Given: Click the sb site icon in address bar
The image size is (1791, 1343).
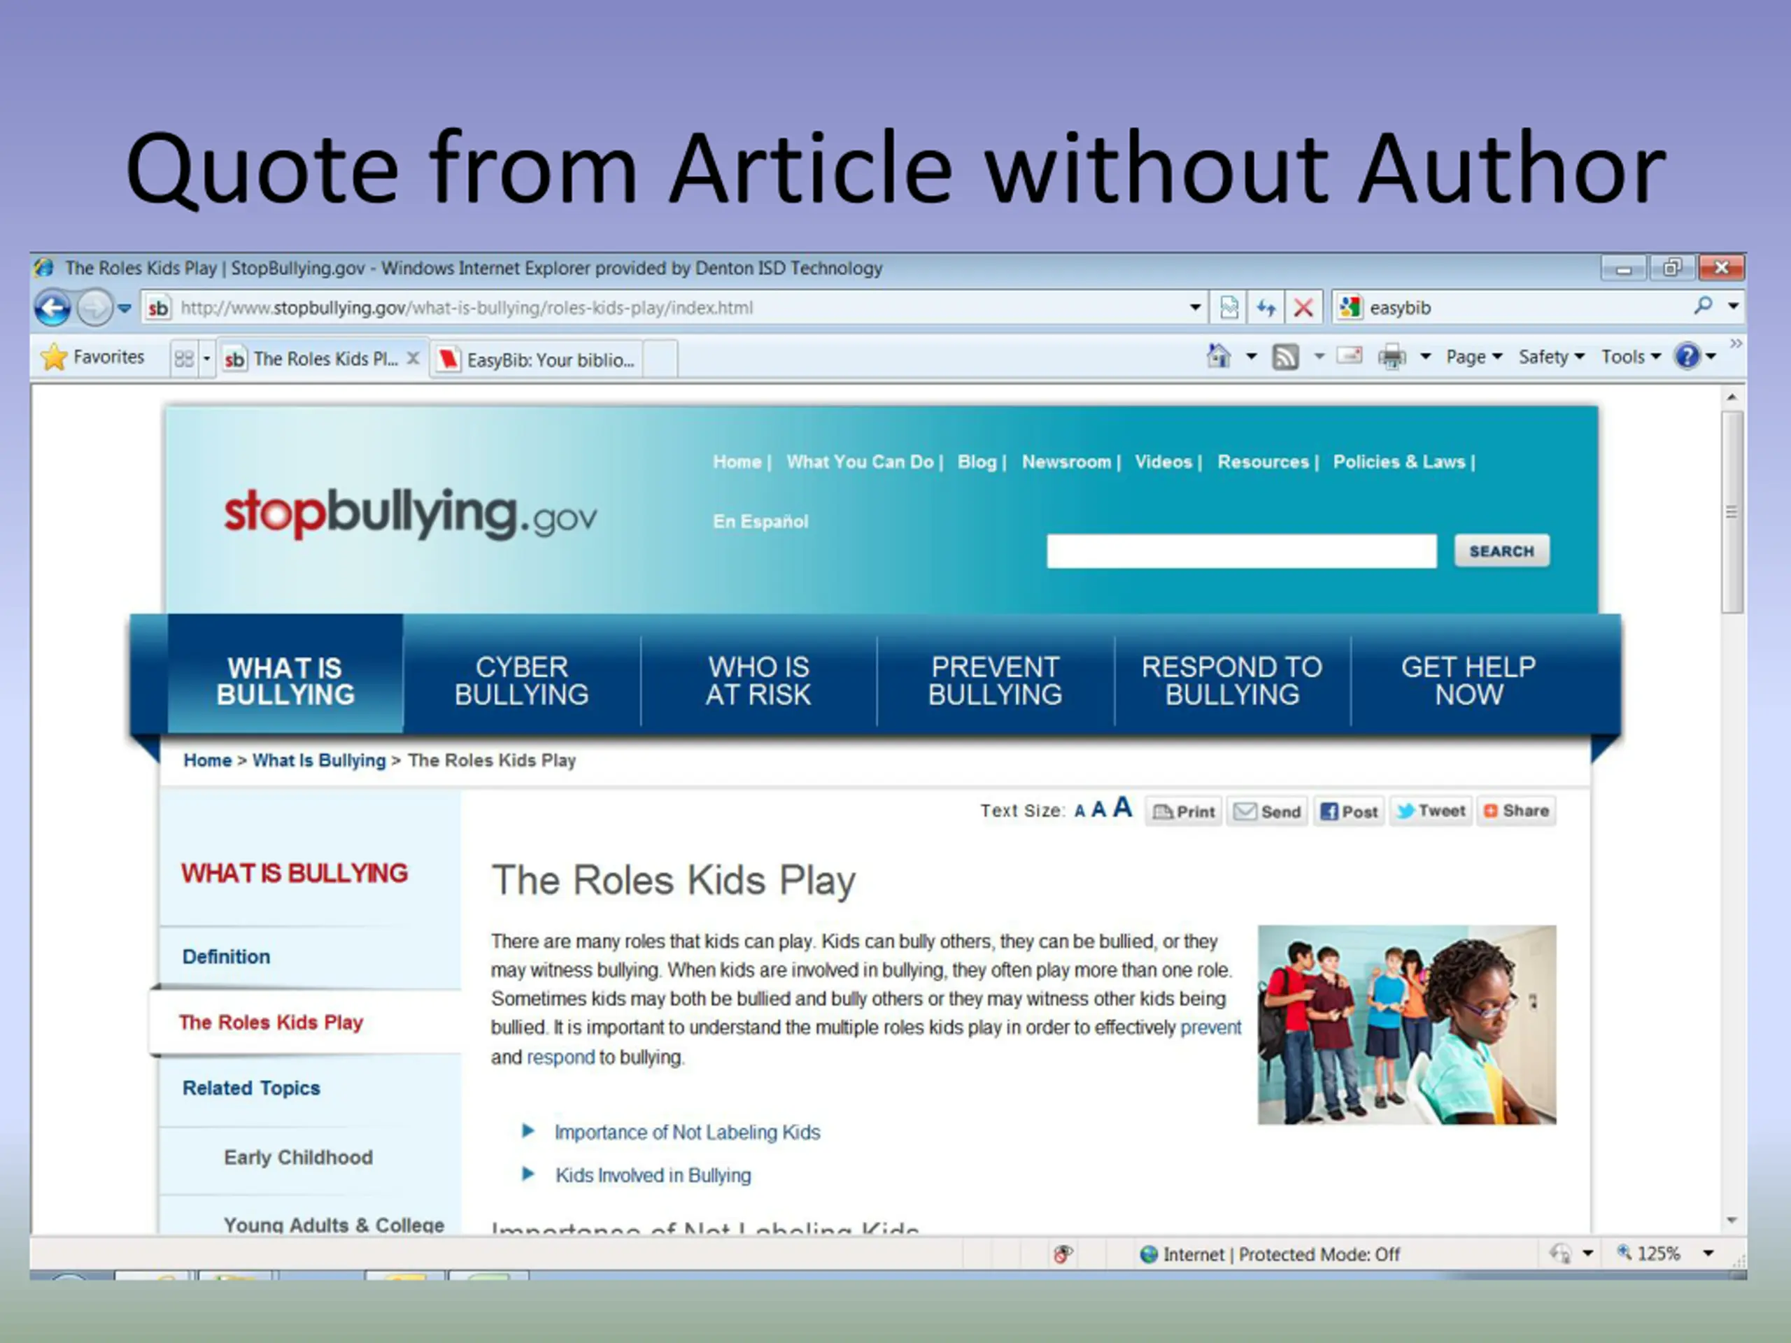Looking at the screenshot, I should pos(158,308).
